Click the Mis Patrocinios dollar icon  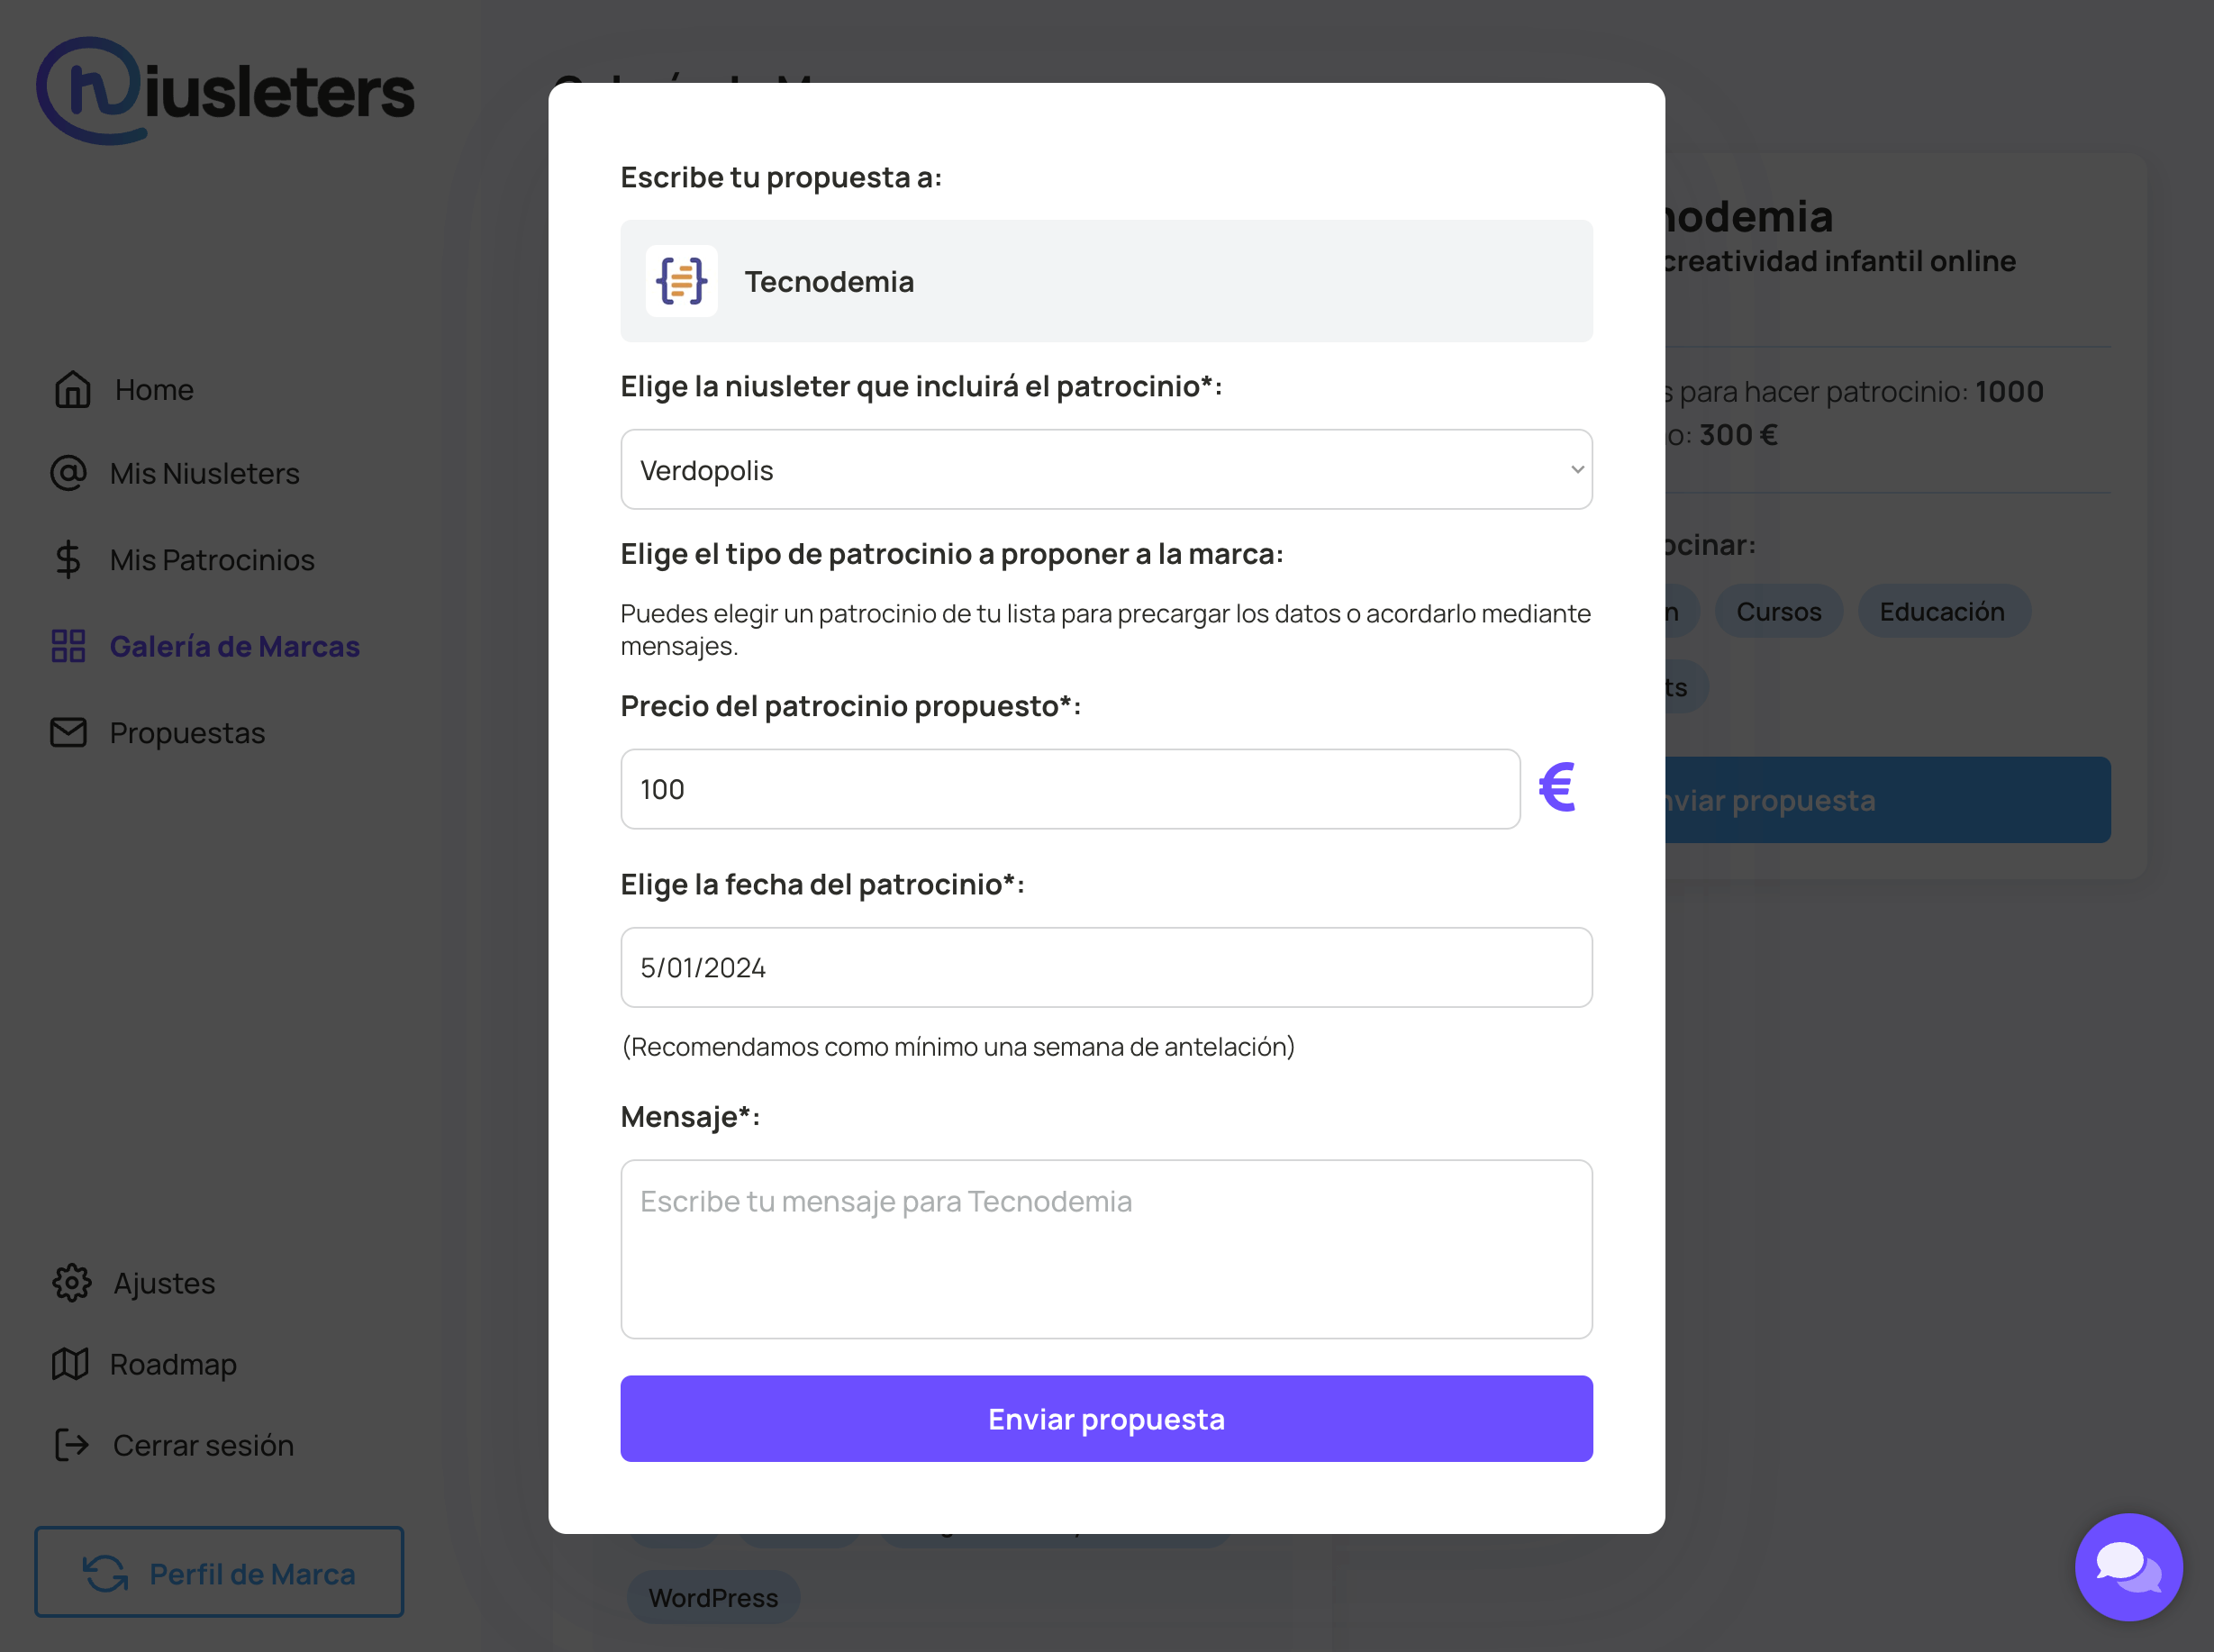coord(68,560)
